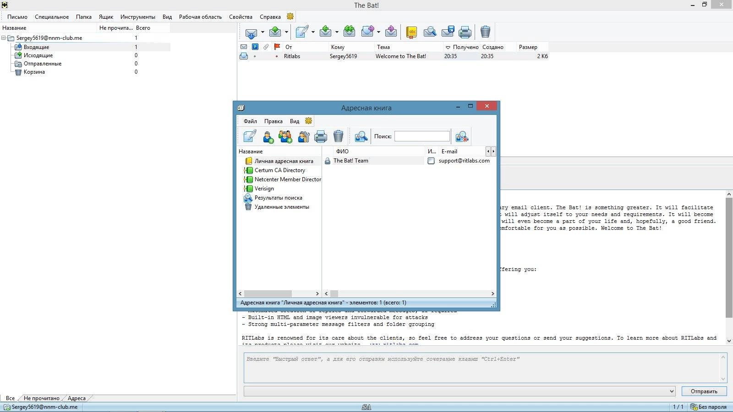Click the print message icon in main toolbar
Screen dimensions: 733x412
(x=465, y=32)
